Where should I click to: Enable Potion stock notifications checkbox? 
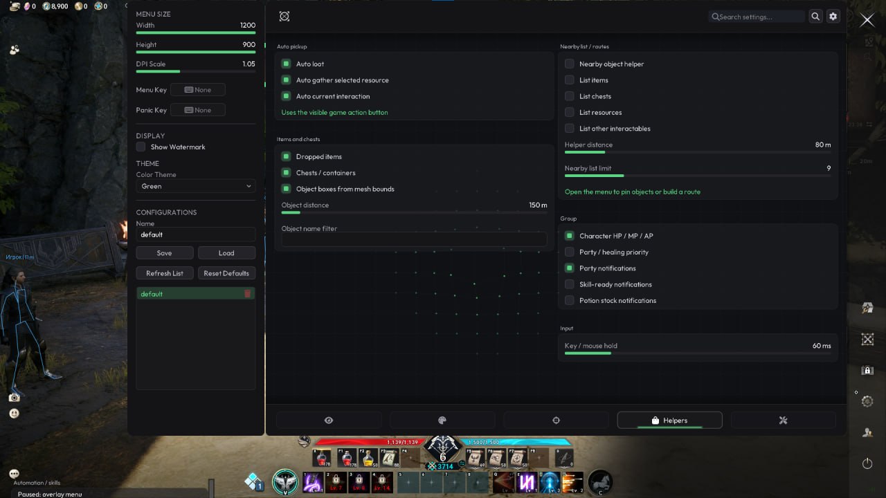click(570, 300)
